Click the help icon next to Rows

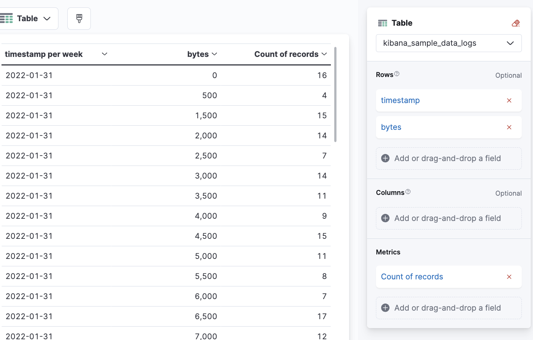(397, 74)
